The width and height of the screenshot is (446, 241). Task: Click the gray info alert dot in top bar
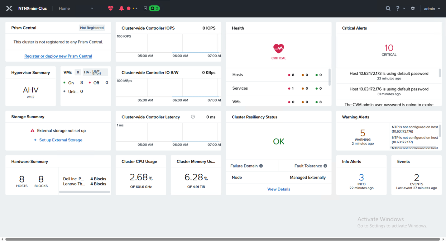pyautogui.click(x=137, y=8)
